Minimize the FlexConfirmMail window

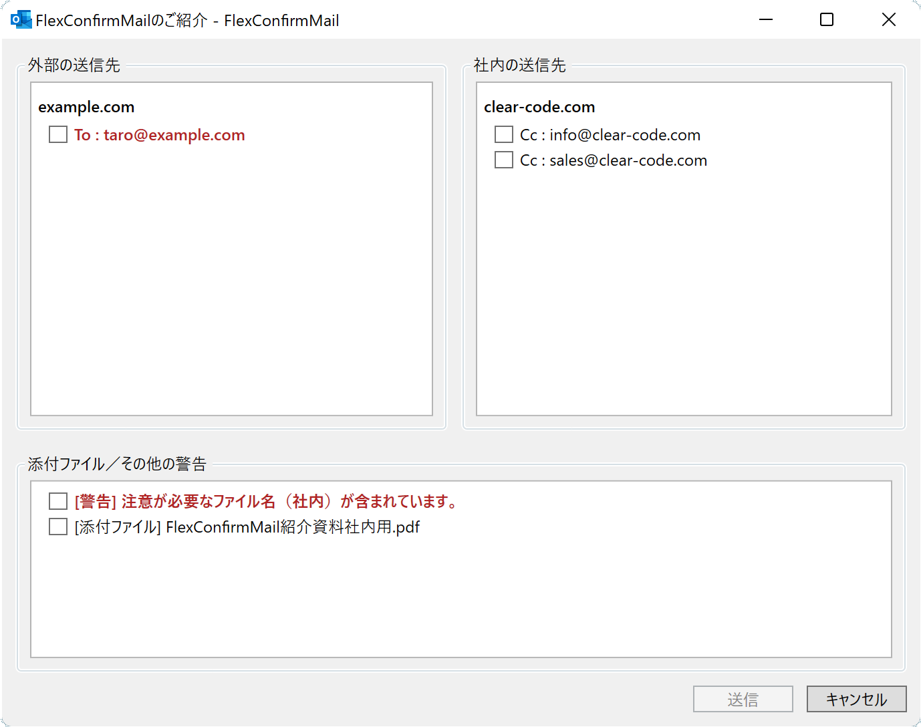click(765, 19)
